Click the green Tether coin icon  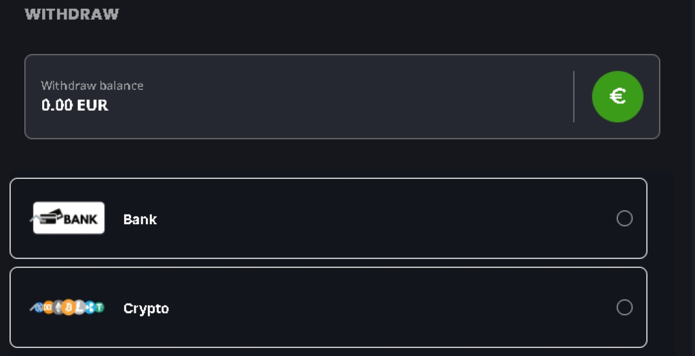(x=99, y=308)
